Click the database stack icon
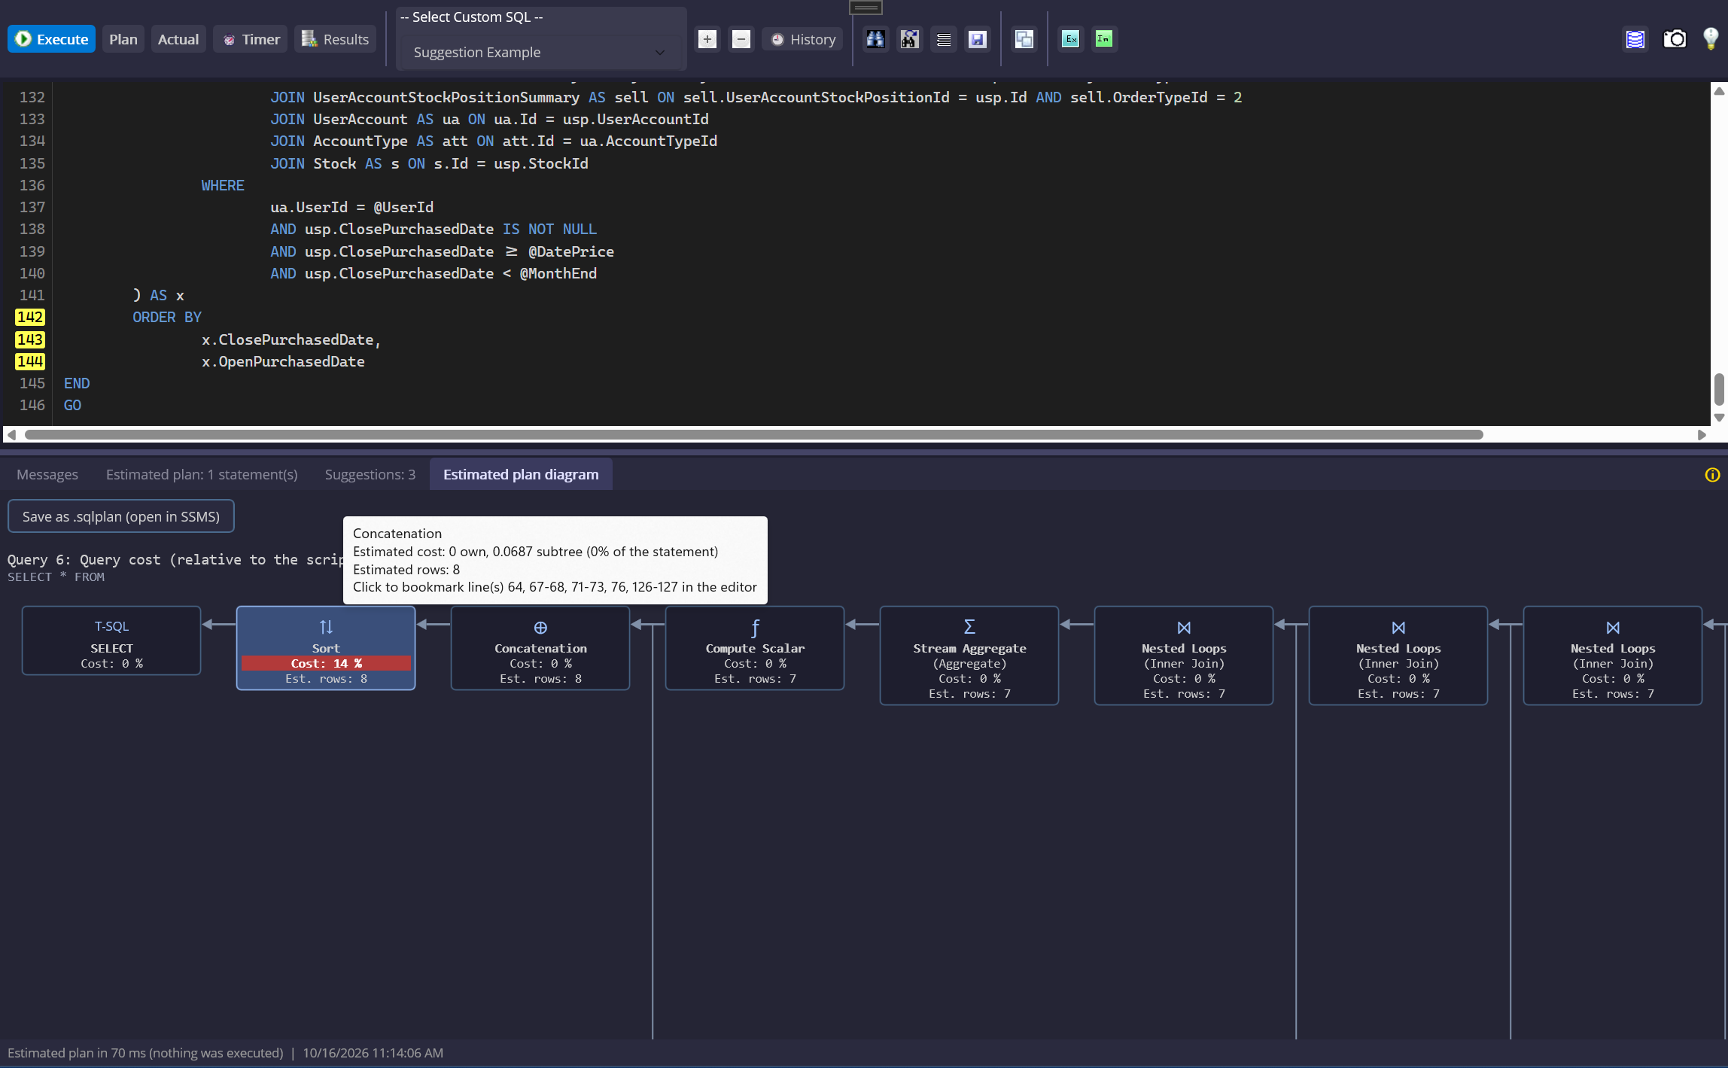The image size is (1728, 1068). [x=1635, y=39]
